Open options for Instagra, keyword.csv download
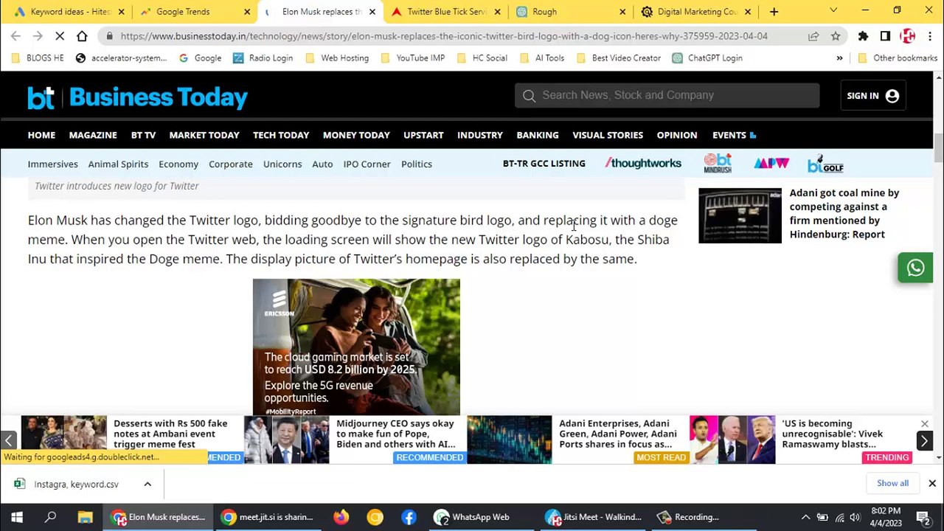 tap(147, 484)
